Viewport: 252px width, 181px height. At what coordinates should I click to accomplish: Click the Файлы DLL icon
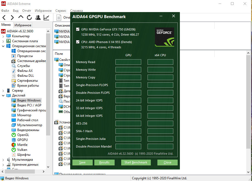point(14,76)
